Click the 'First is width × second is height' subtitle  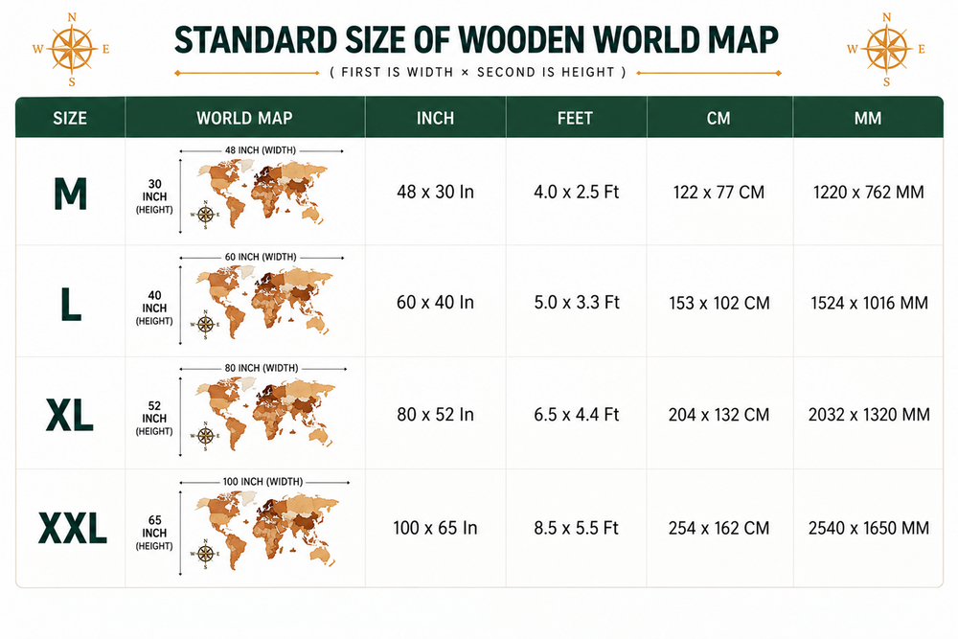[x=478, y=72]
